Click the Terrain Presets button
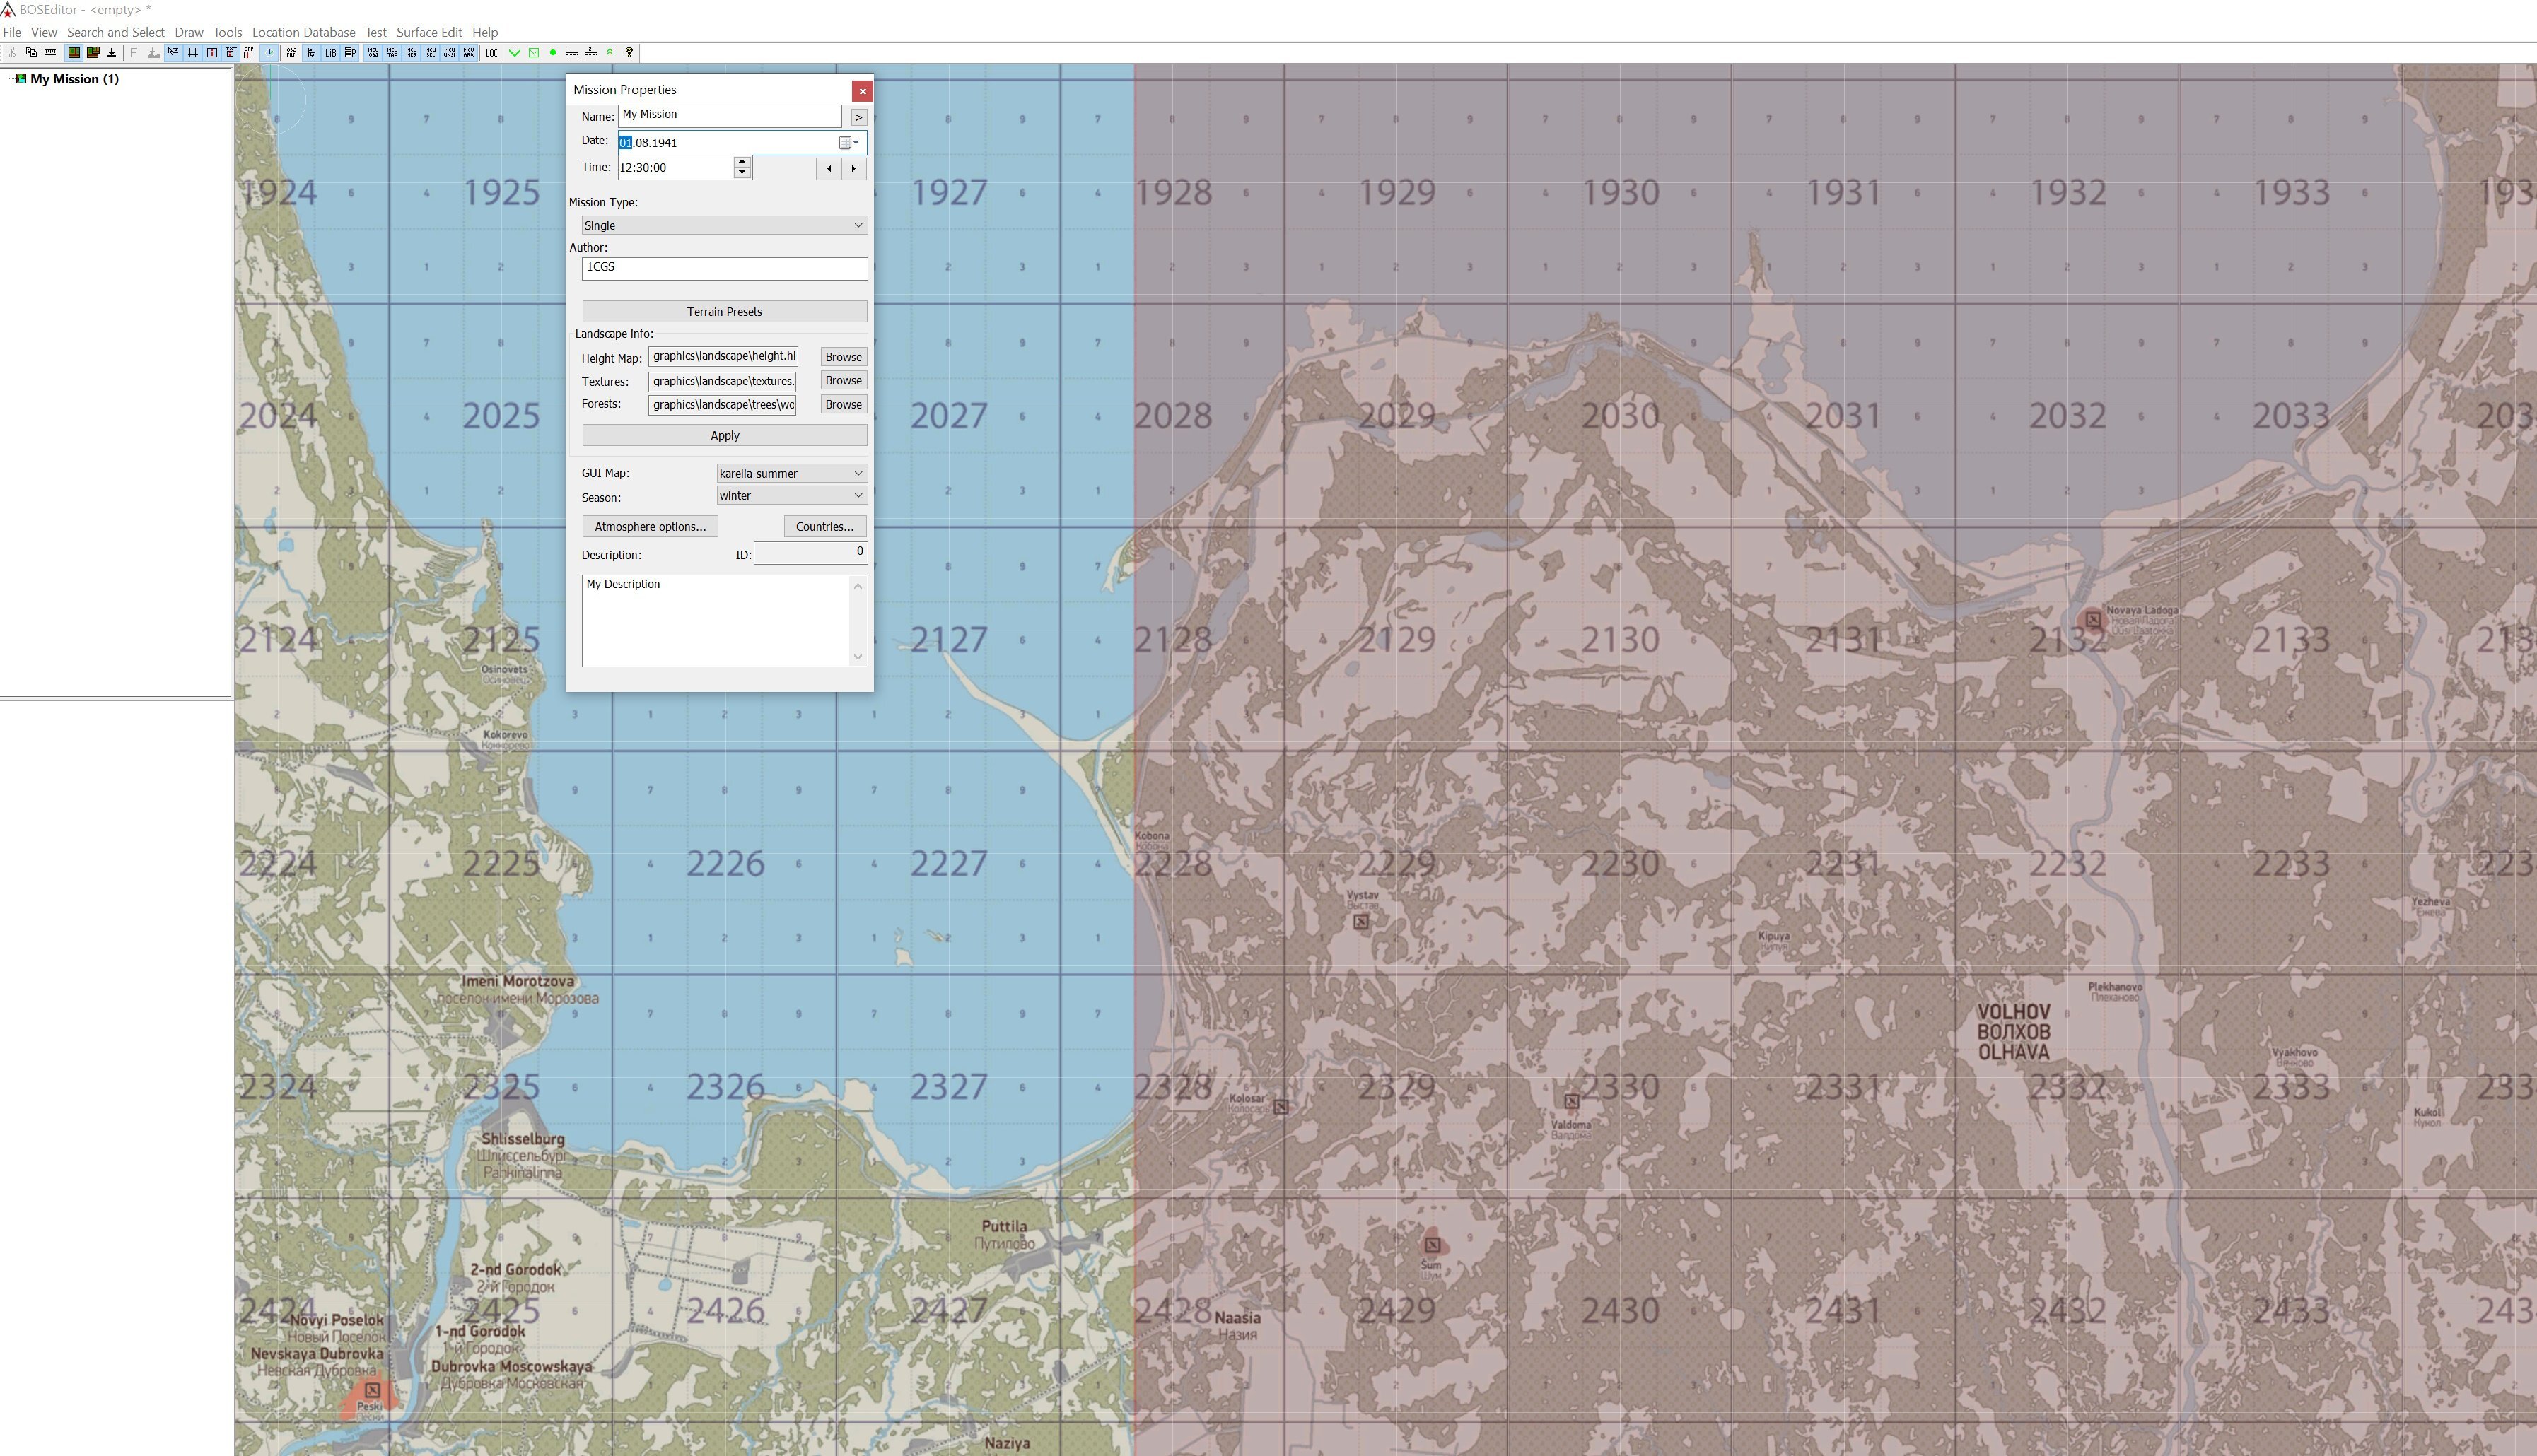The width and height of the screenshot is (2537, 1456). click(x=724, y=312)
